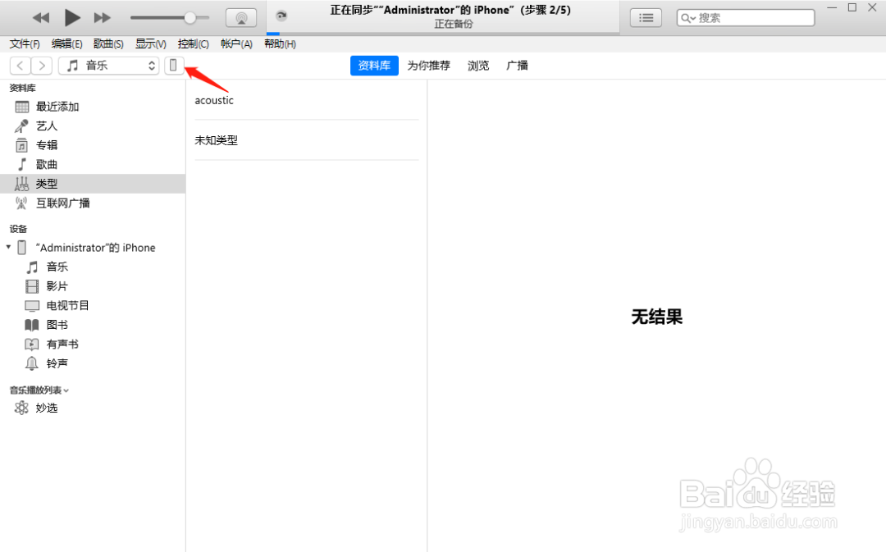This screenshot has width=886, height=552.
Task: Click the device 音乐 note icon
Action: click(x=32, y=267)
